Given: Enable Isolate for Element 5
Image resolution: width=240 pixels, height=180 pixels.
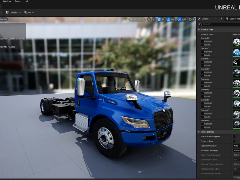Looking at the screenshot, I should (x=202, y=96).
